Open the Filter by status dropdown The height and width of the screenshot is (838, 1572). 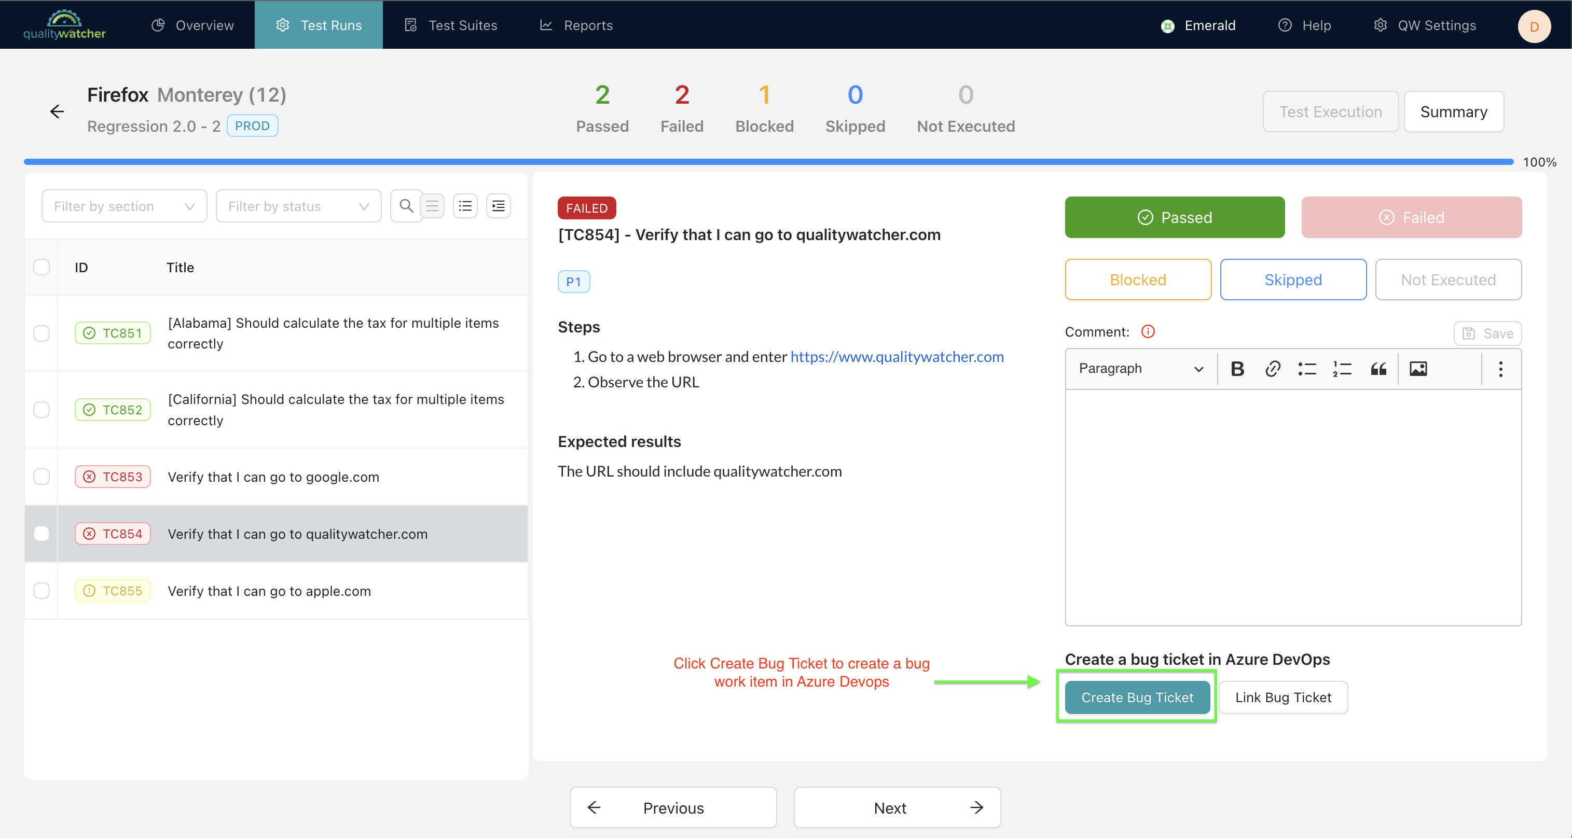(x=298, y=206)
